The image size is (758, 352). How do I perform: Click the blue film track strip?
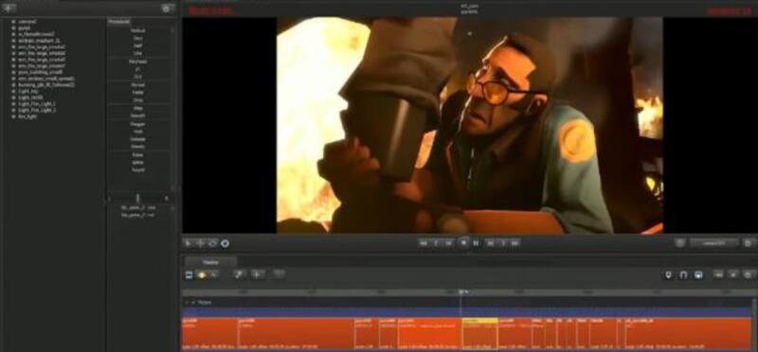pyautogui.click(x=466, y=312)
